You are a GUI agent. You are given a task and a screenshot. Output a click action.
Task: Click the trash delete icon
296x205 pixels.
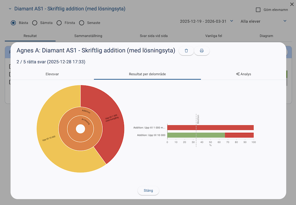(x=186, y=51)
